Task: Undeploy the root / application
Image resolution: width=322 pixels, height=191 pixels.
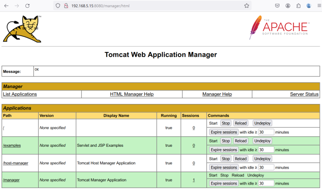Action: (262, 123)
